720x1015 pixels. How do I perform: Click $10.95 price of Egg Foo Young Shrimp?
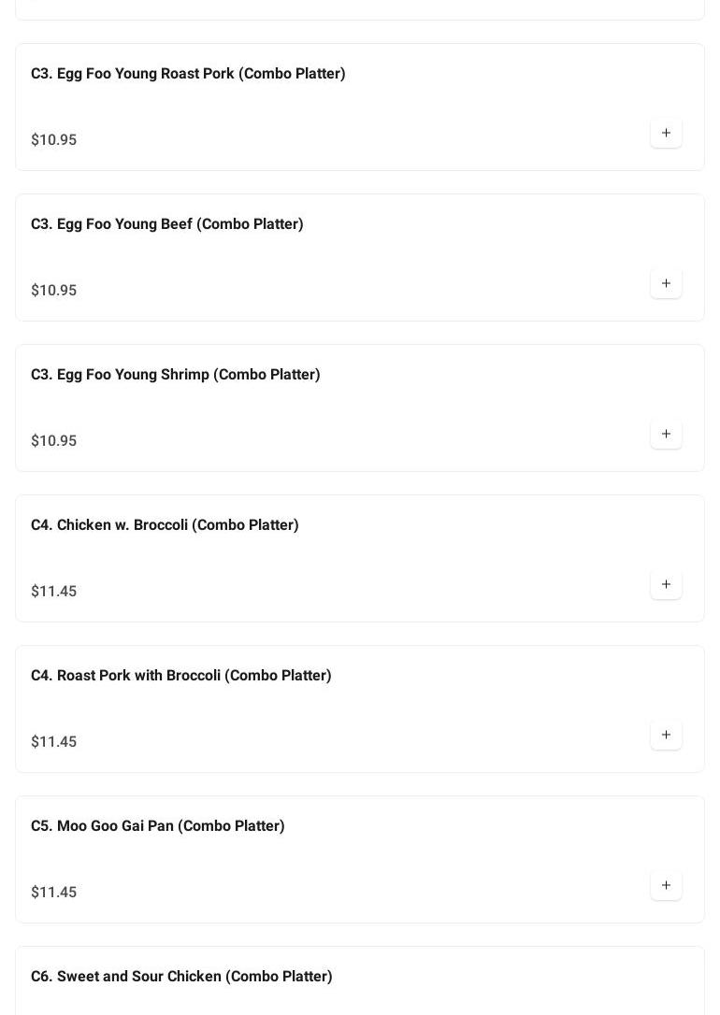[54, 441]
